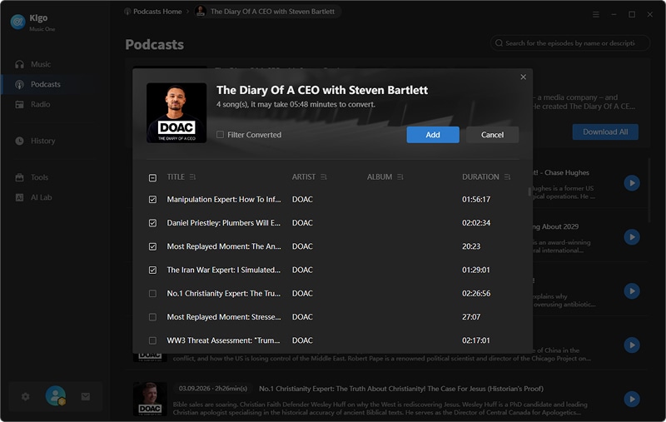
Task: Play the Chase Hughes episode
Action: tap(632, 183)
